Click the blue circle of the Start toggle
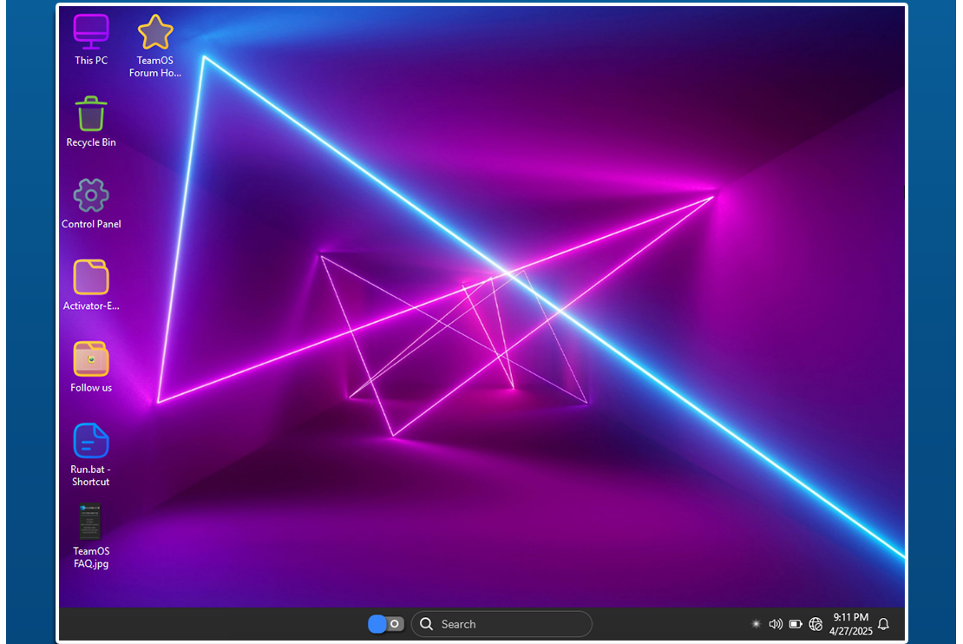Image resolution: width=963 pixels, height=644 pixels. [377, 624]
